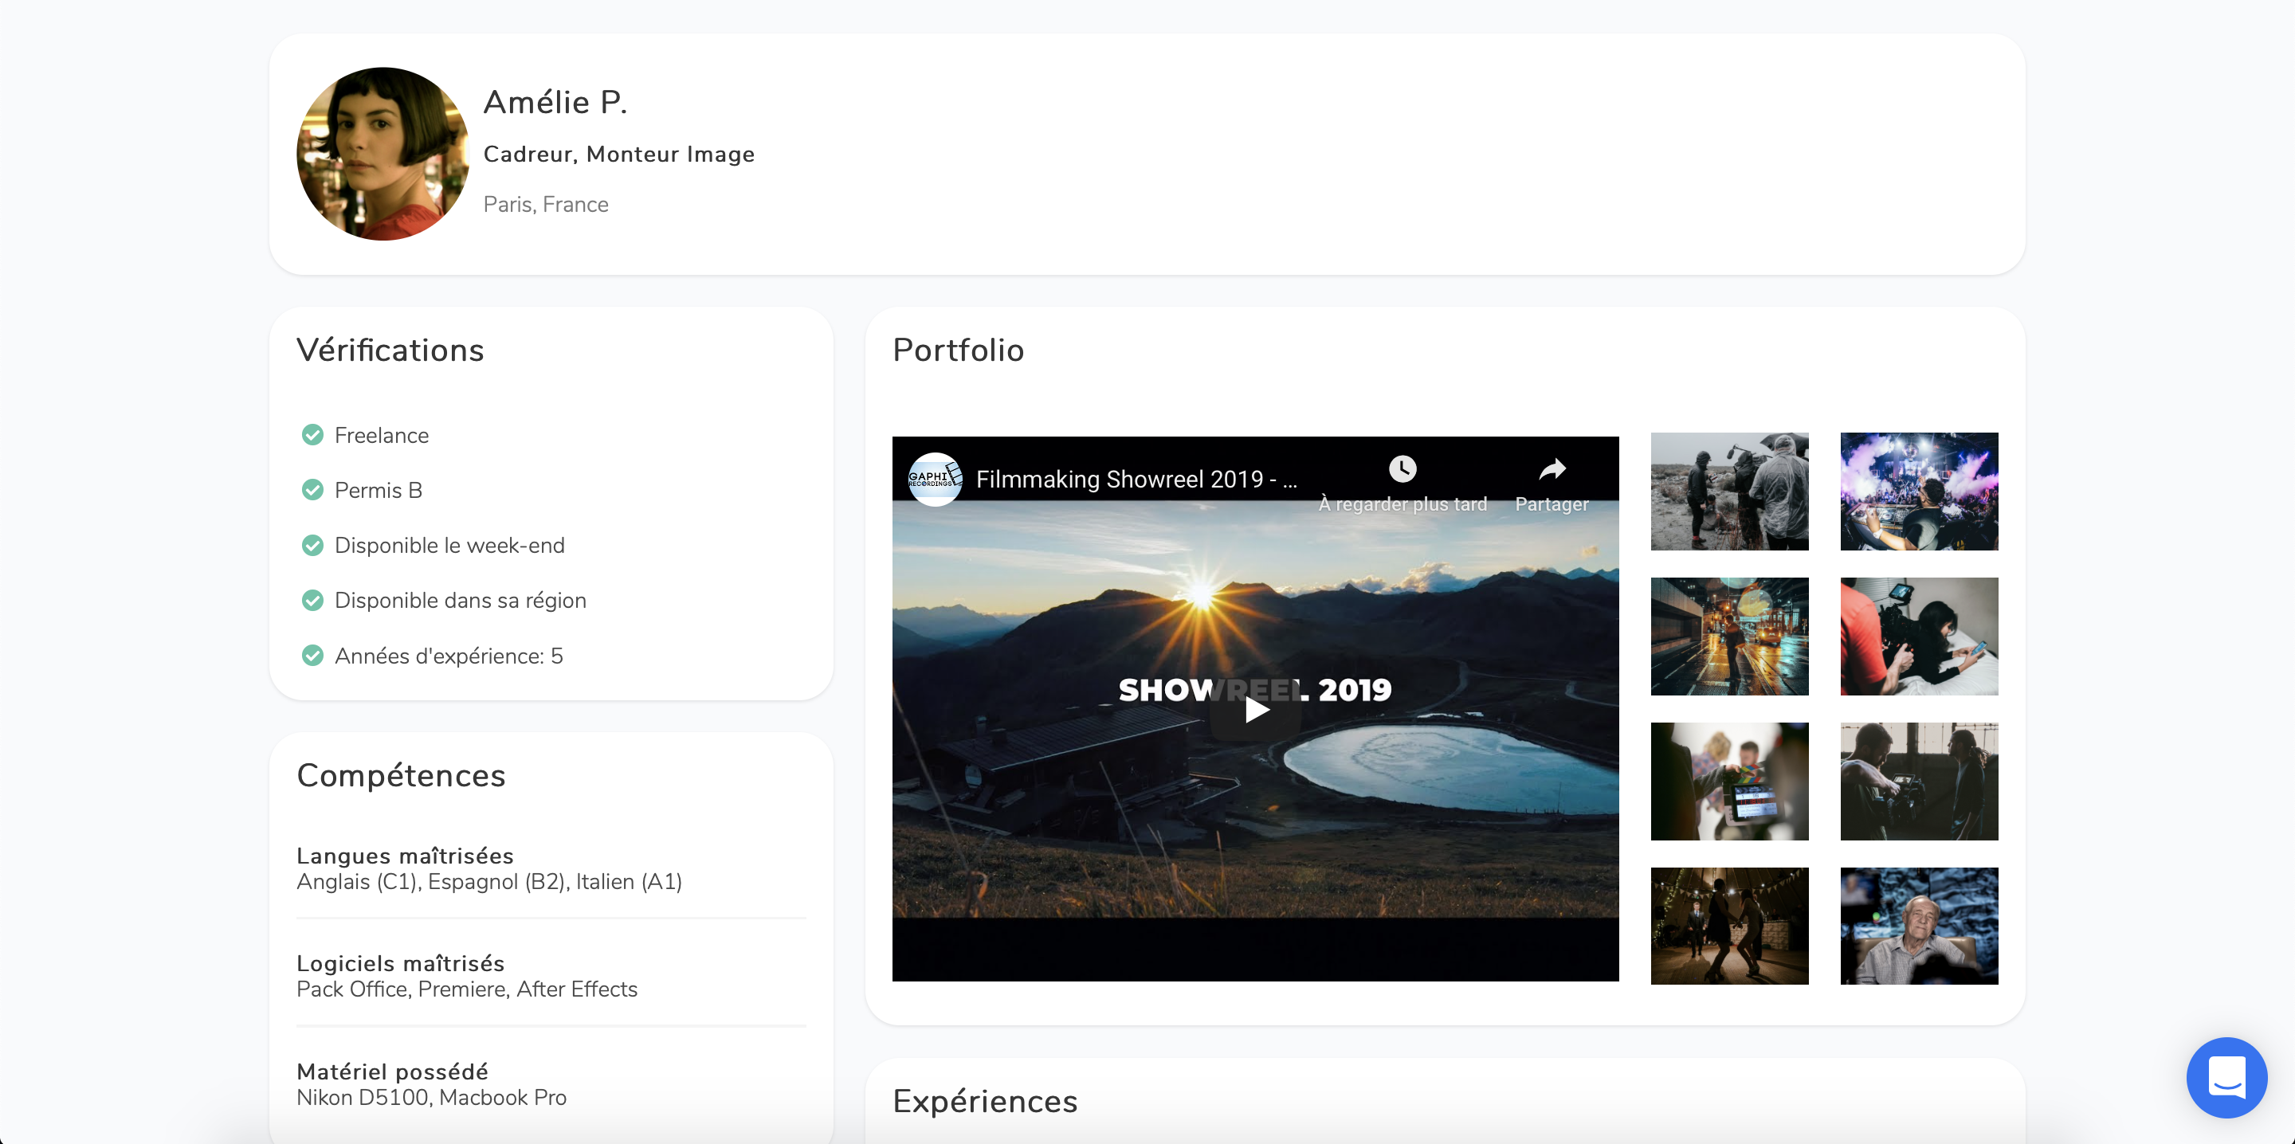Screen dimensions: 2295x1144
Task: Open thumbnail of DJ concert with purple lights
Action: pos(1919,491)
